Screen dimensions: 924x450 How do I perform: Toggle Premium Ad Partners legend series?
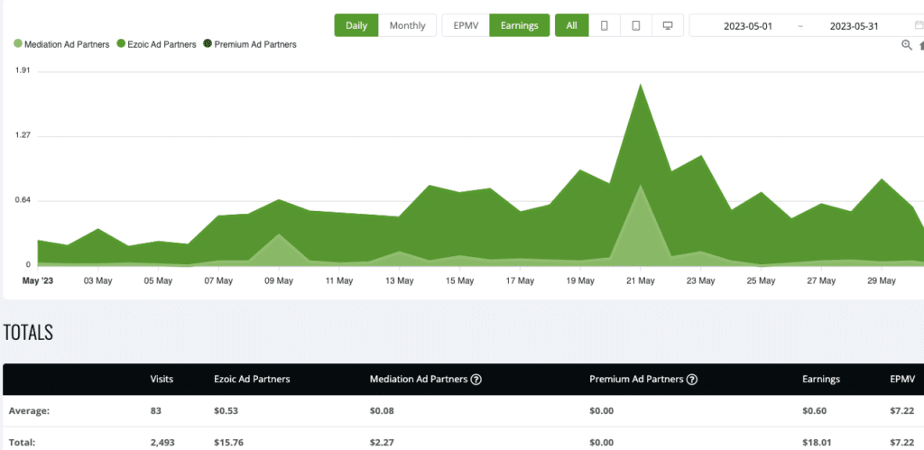(x=249, y=44)
